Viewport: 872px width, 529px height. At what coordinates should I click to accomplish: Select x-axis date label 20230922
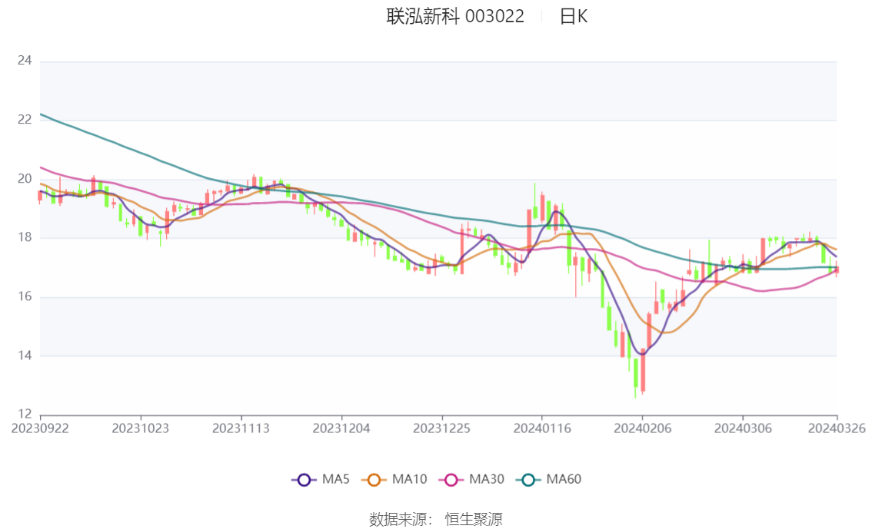click(40, 428)
